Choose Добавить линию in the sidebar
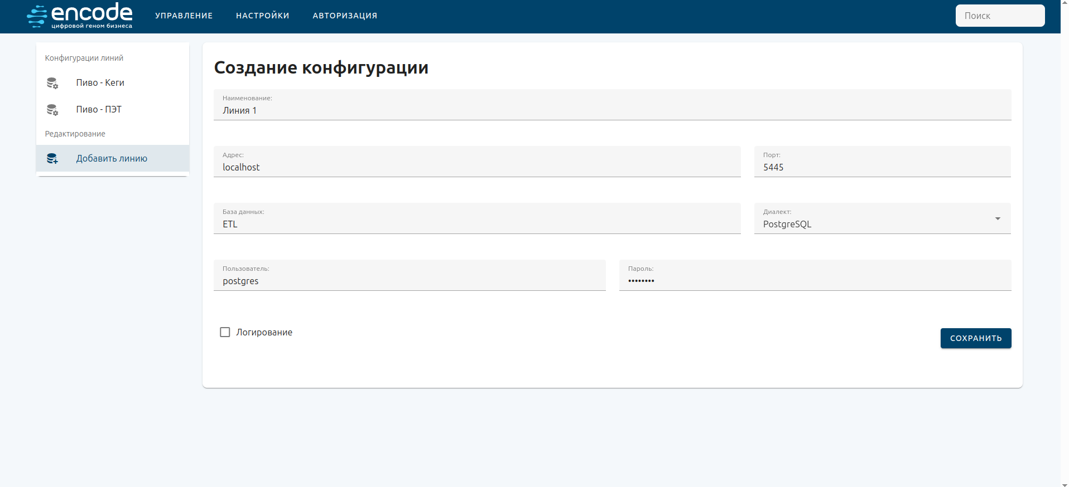Image resolution: width=1069 pixels, height=487 pixels. (x=112, y=158)
